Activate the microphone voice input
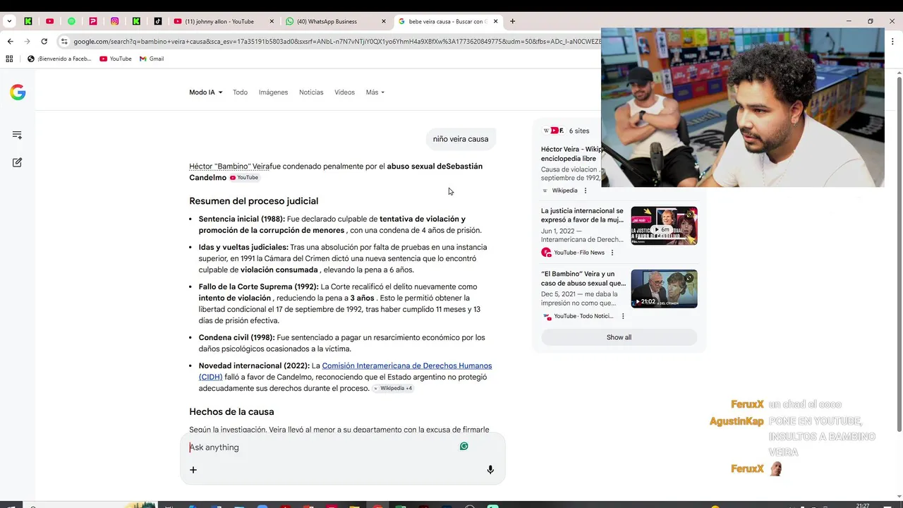Screen dimensions: 903x508 tap(490, 470)
